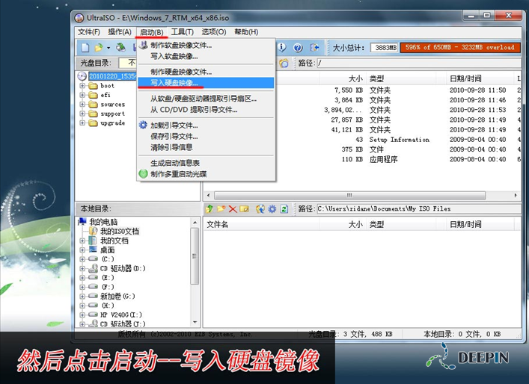Click the gear settings icon in local toolbar
The height and width of the screenshot is (384, 529).
click(x=272, y=209)
